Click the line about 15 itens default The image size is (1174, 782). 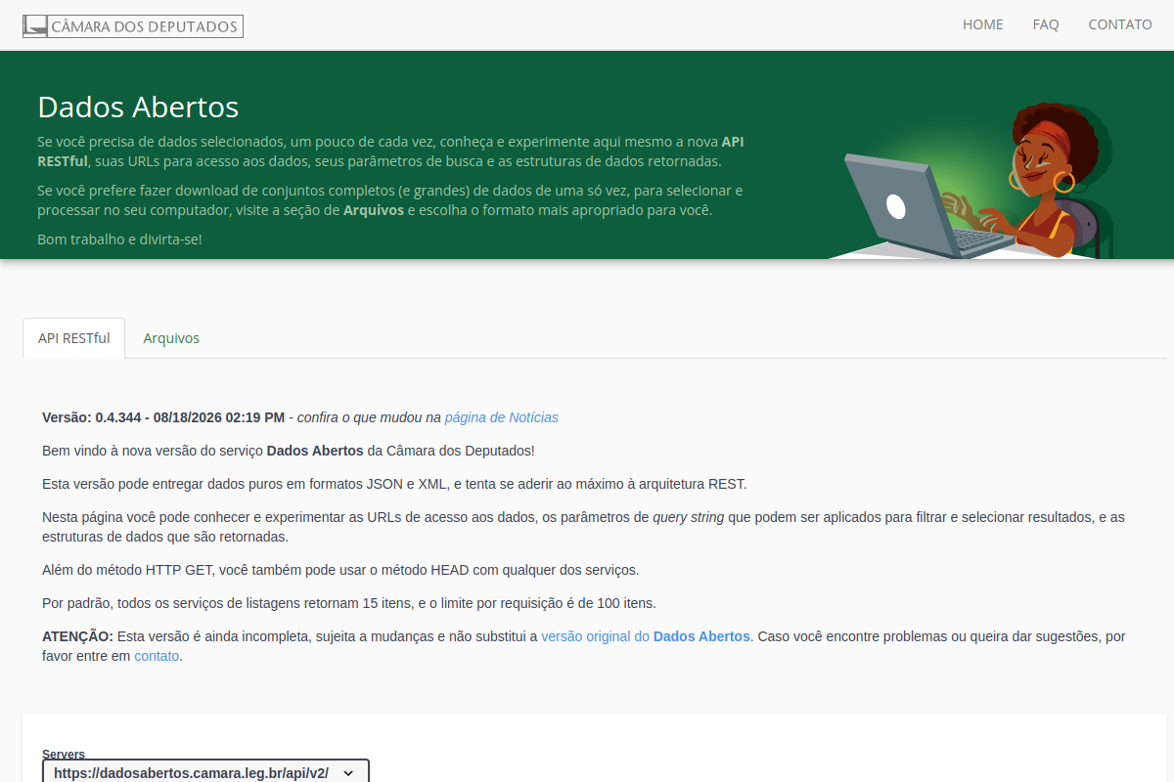tap(349, 603)
